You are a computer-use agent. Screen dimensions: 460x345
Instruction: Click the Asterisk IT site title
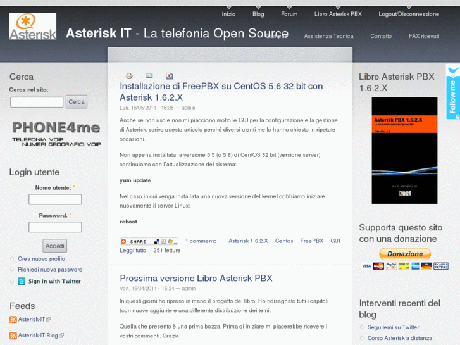click(177, 33)
